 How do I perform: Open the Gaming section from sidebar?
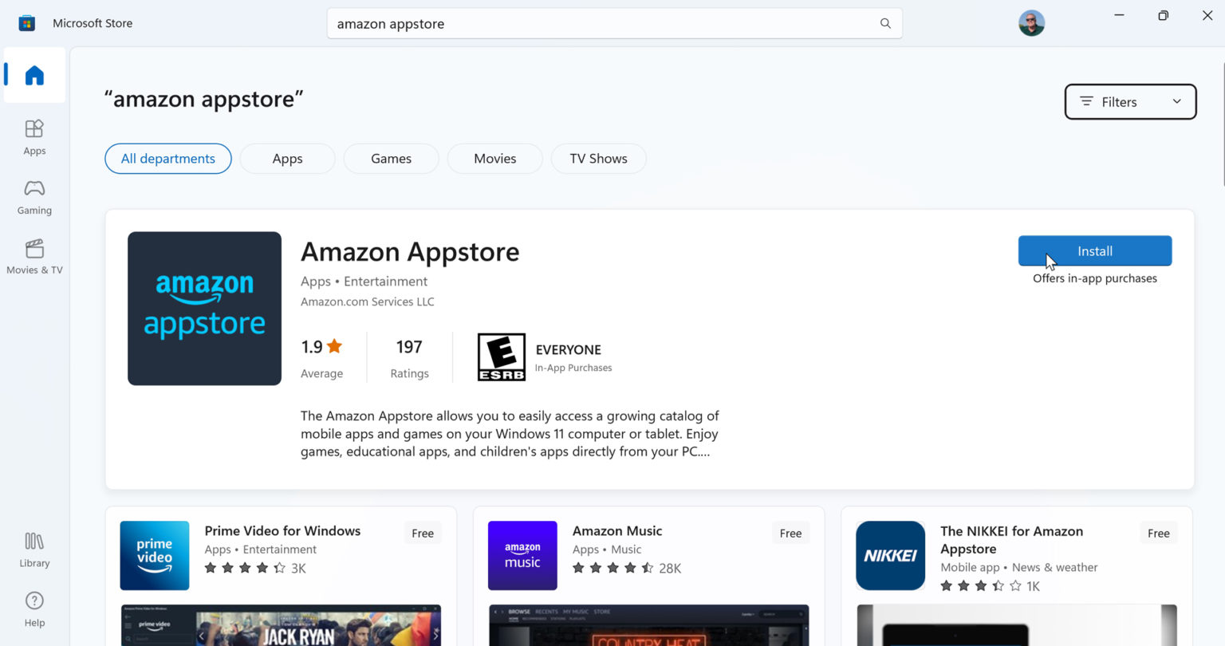(x=33, y=196)
